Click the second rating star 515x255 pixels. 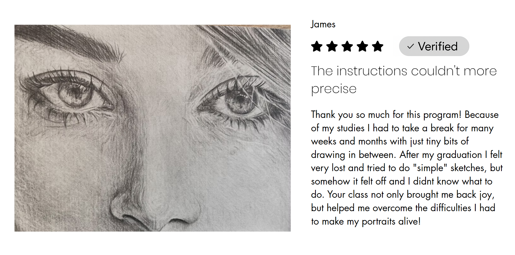click(332, 46)
